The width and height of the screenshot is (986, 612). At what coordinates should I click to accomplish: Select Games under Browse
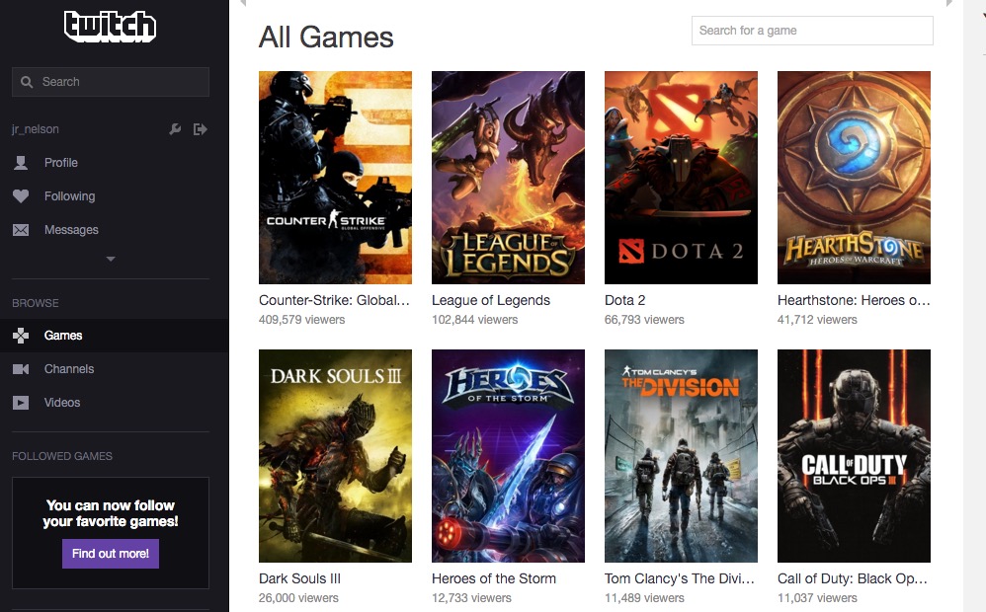[x=63, y=336]
